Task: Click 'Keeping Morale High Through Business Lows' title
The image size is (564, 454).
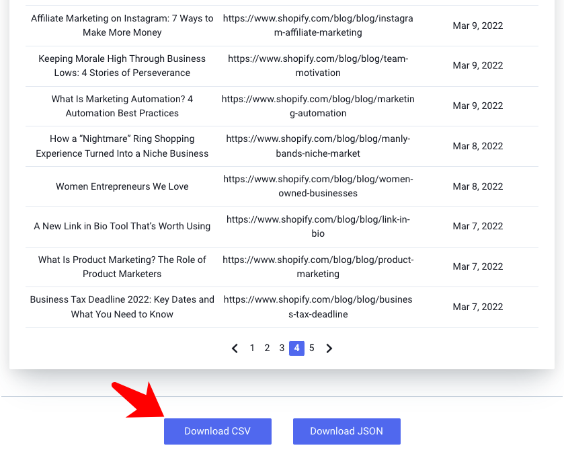Action: tap(122, 66)
